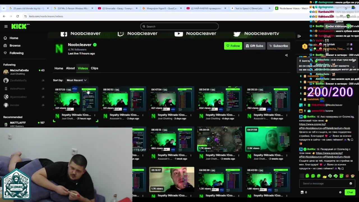This screenshot has width=359, height=202.
Task: Close the ElevenLabs Text to Speech tab
Action: (270, 8)
